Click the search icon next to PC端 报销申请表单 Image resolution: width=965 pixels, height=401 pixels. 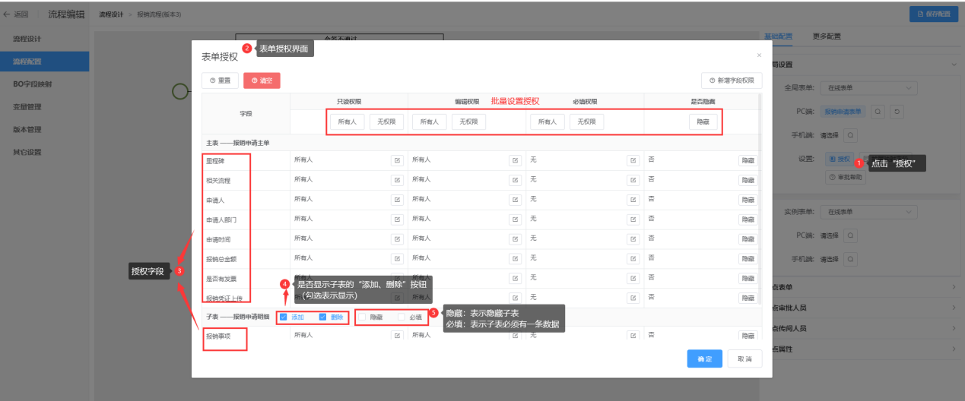click(x=878, y=112)
